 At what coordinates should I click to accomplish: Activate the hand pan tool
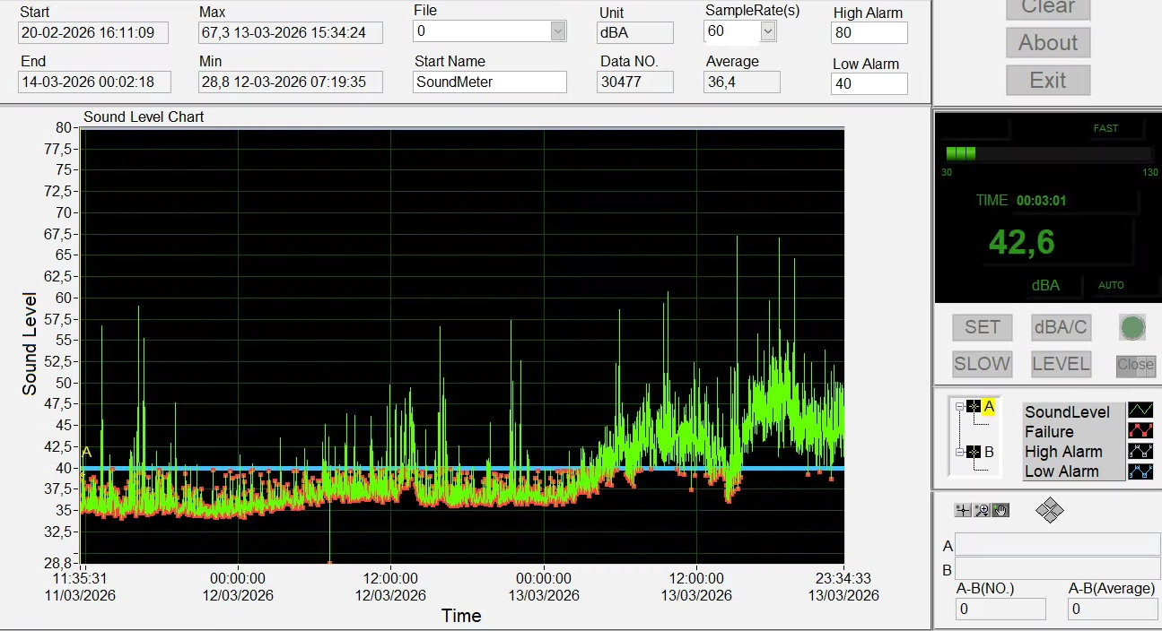(1000, 510)
